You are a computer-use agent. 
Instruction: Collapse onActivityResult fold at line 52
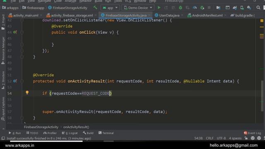click(22, 81)
